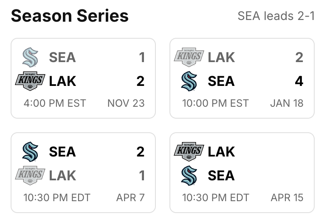Click the 10:00 PM EST game time
This screenshot has width=327, height=222.
point(215,103)
